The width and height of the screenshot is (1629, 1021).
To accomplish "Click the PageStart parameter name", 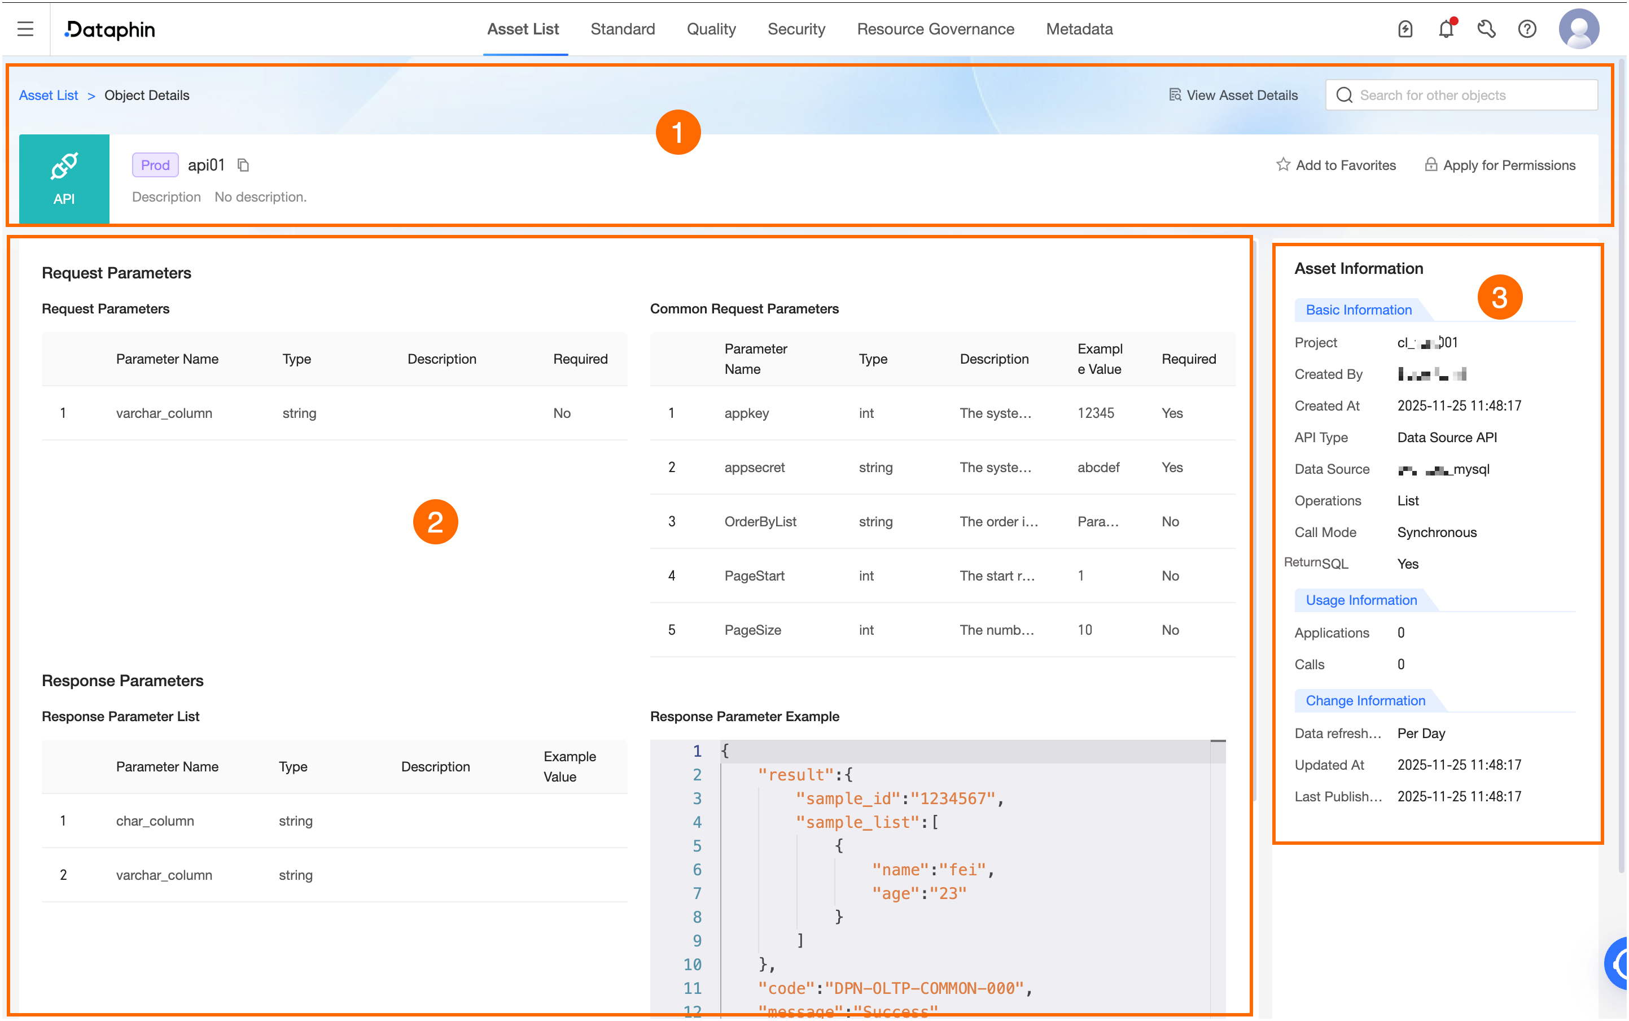I will (x=754, y=575).
